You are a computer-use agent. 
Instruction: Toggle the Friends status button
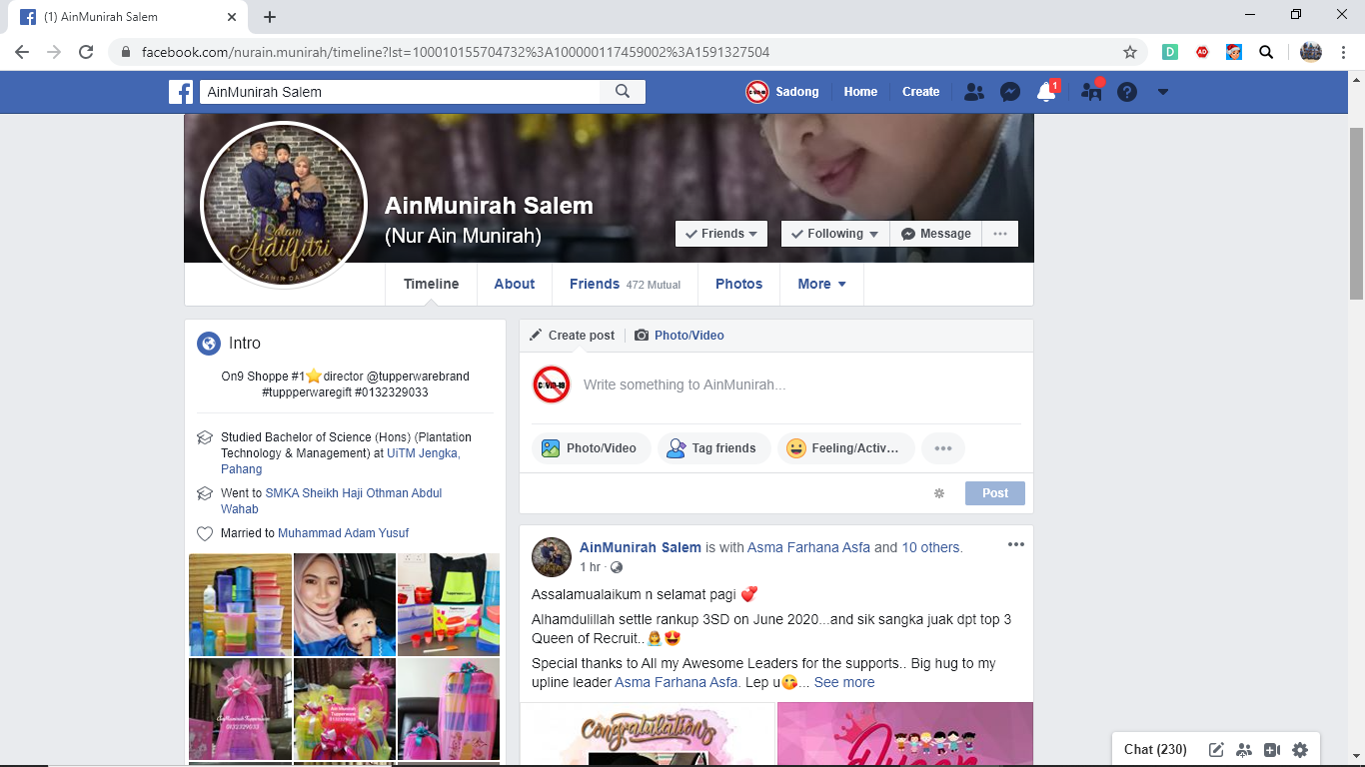[x=721, y=234]
